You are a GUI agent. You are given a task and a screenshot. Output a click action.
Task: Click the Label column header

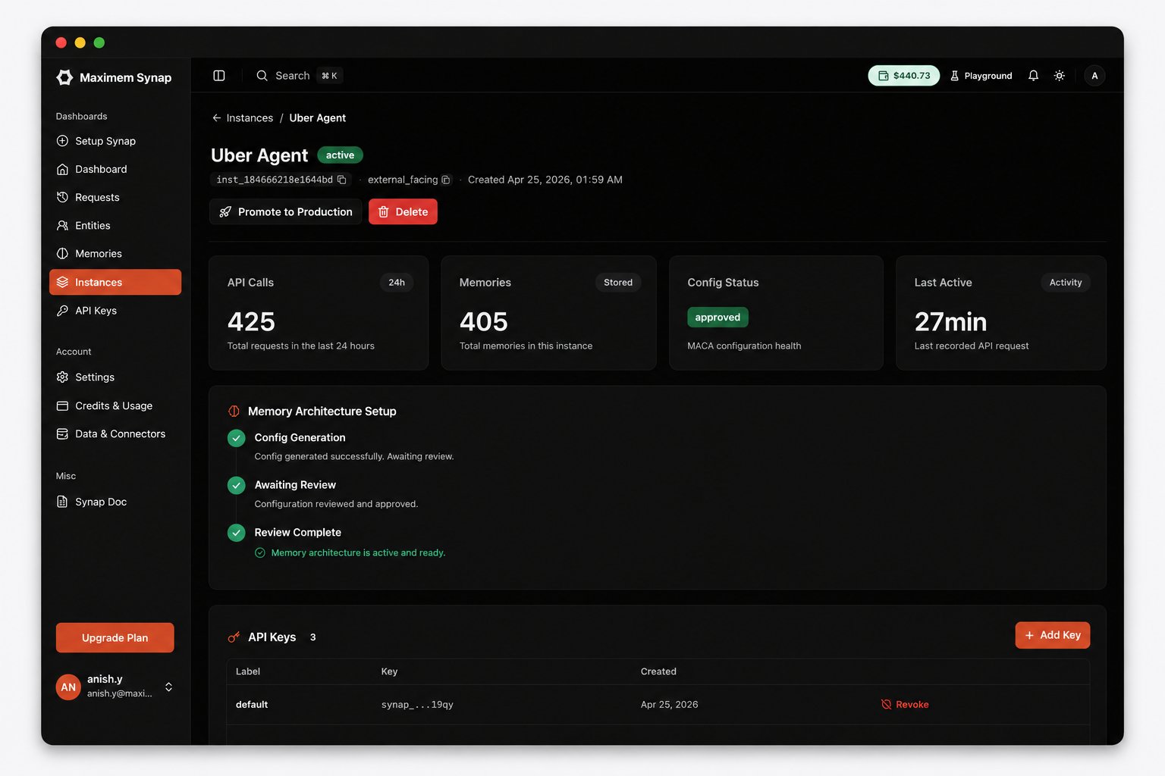coord(247,671)
